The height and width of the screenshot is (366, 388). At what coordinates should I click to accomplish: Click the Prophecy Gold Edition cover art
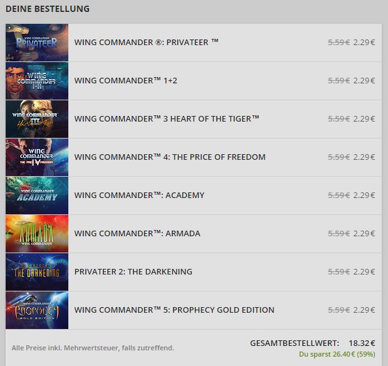37,310
